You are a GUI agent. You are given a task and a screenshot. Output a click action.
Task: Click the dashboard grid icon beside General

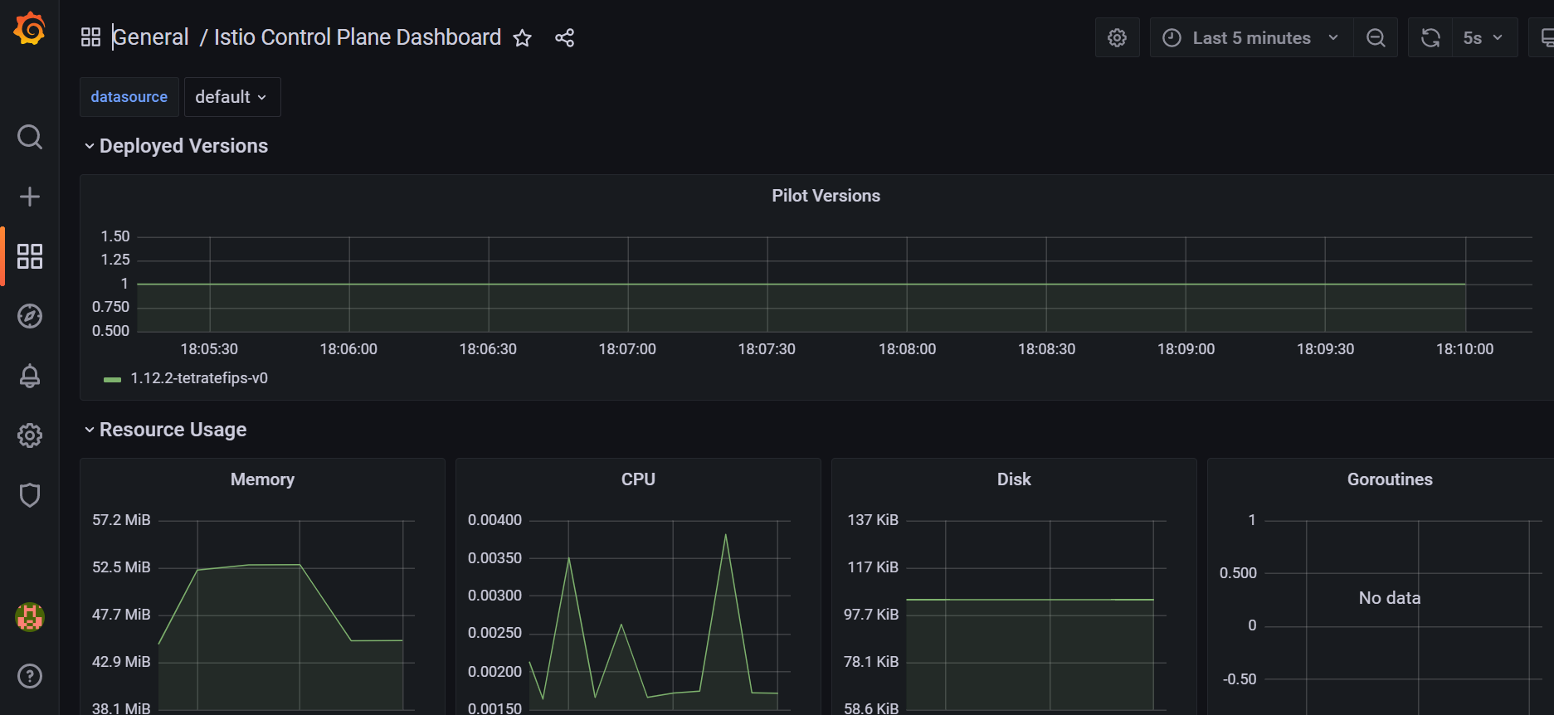pos(90,37)
